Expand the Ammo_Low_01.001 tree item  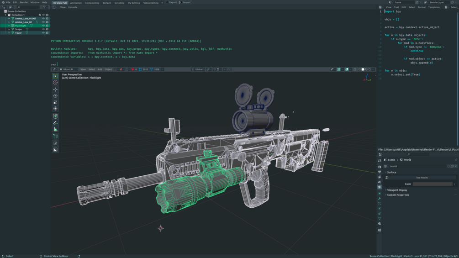tap(9, 18)
